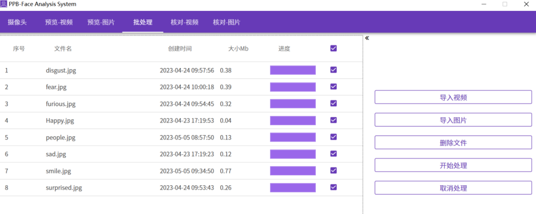
Task: Deselect the surprised.jpg row checkbox
Action: coord(333,187)
